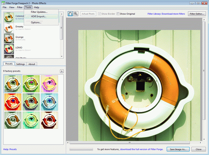Choose Options from Tools menu
209x155 pixels.
point(41,23)
